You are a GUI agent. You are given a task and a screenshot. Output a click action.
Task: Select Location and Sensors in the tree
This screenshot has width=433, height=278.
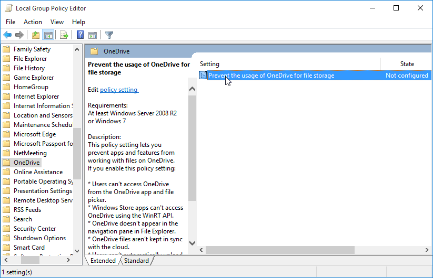43,115
